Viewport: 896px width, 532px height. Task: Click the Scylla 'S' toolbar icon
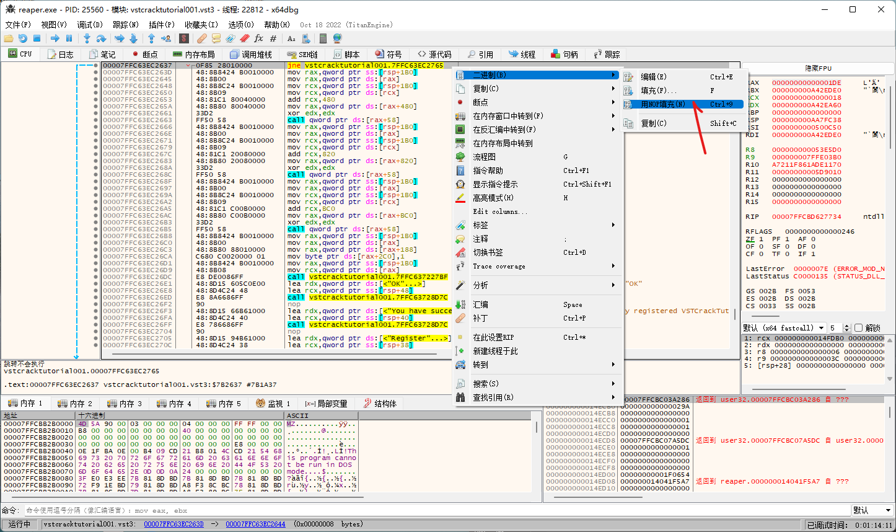coord(184,38)
